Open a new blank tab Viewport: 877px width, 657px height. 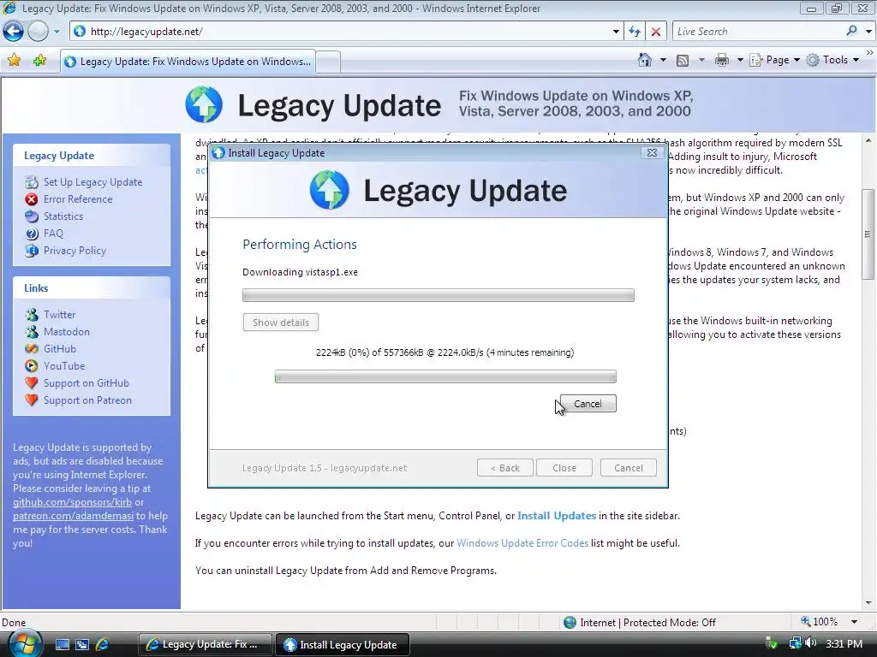(328, 62)
